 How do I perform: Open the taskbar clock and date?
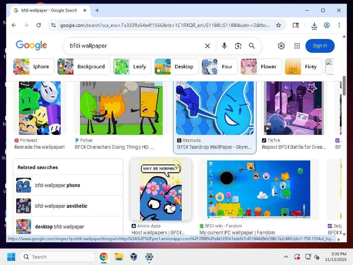click(336, 257)
